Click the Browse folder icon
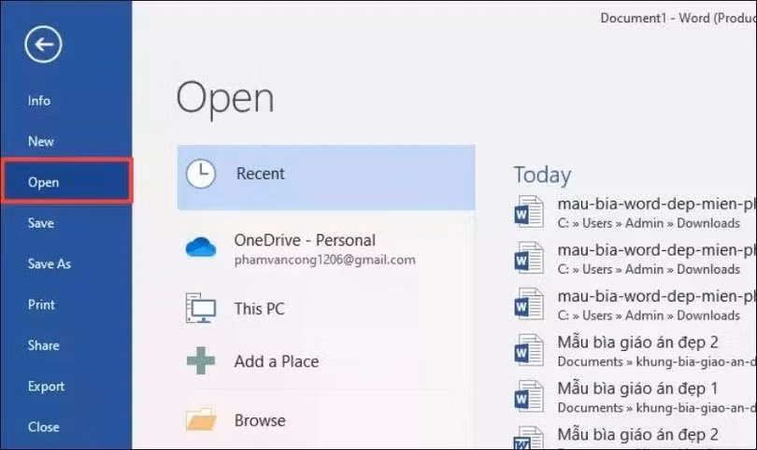Image resolution: width=757 pixels, height=450 pixels. tap(201, 419)
